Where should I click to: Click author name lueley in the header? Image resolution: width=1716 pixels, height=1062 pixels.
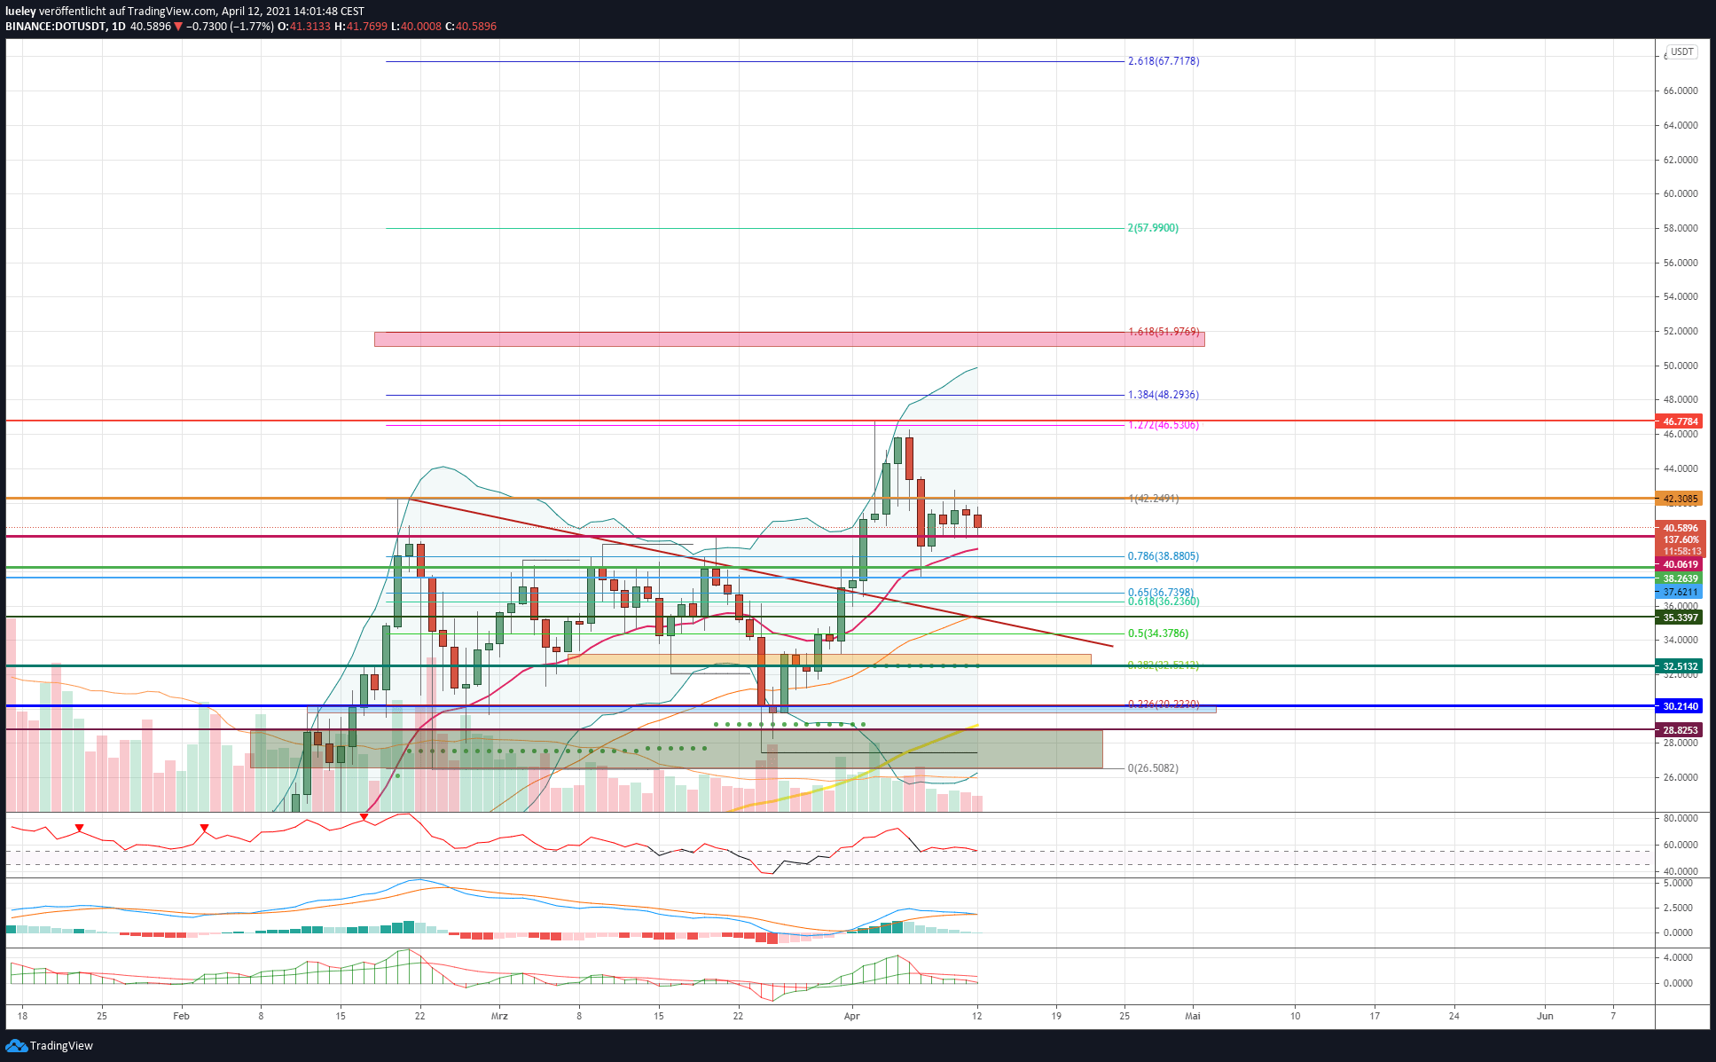tap(20, 12)
